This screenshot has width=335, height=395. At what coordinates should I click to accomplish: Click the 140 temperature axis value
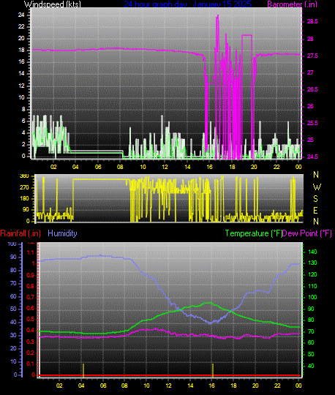(x=312, y=252)
